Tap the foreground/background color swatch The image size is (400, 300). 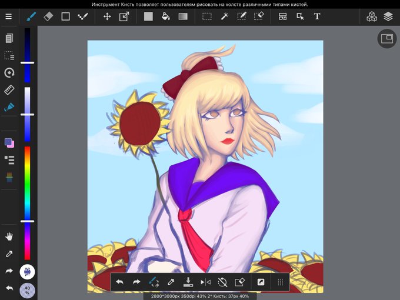click(x=9, y=143)
